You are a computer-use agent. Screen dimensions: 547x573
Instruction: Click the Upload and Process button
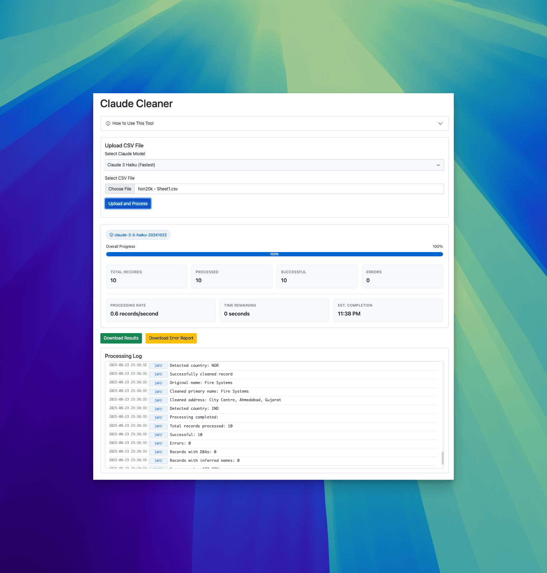(x=128, y=204)
